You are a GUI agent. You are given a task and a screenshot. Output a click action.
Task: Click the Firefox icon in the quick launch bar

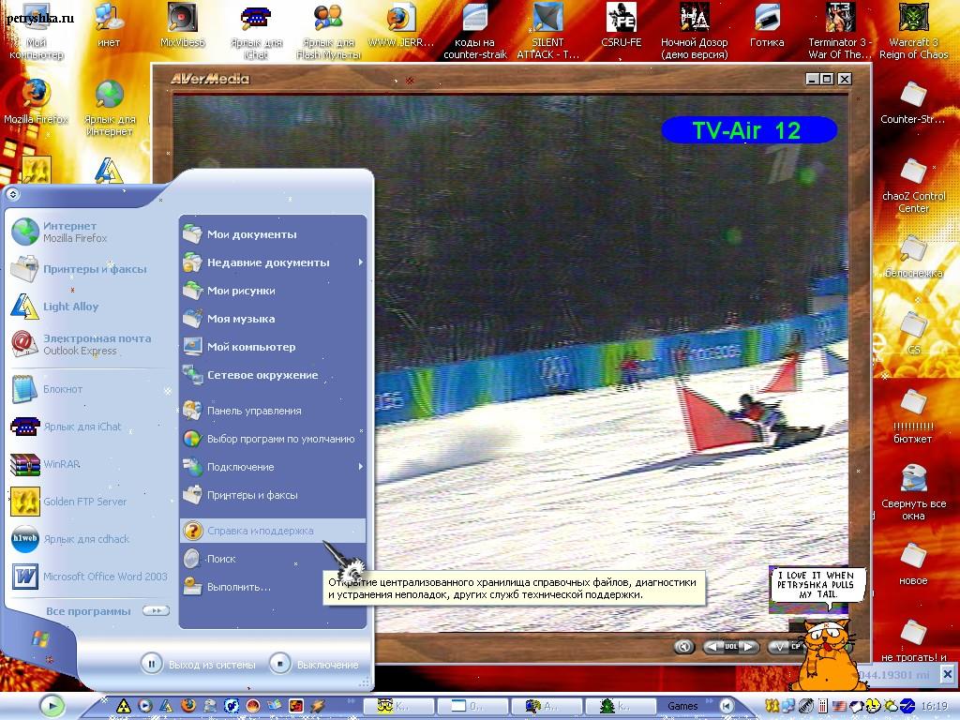tap(187, 705)
